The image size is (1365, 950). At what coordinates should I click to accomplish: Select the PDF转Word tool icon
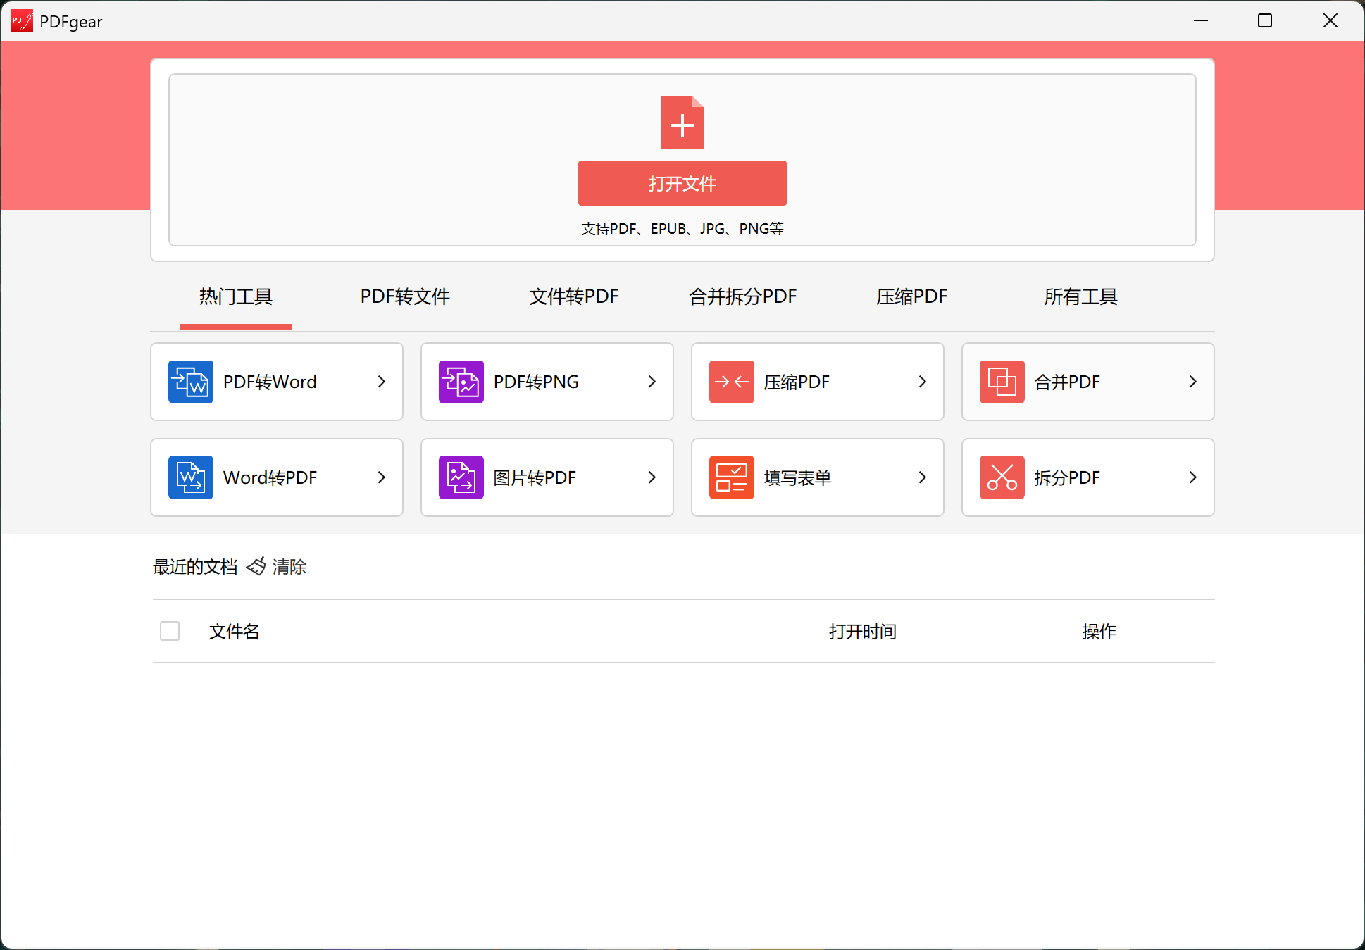coord(189,381)
